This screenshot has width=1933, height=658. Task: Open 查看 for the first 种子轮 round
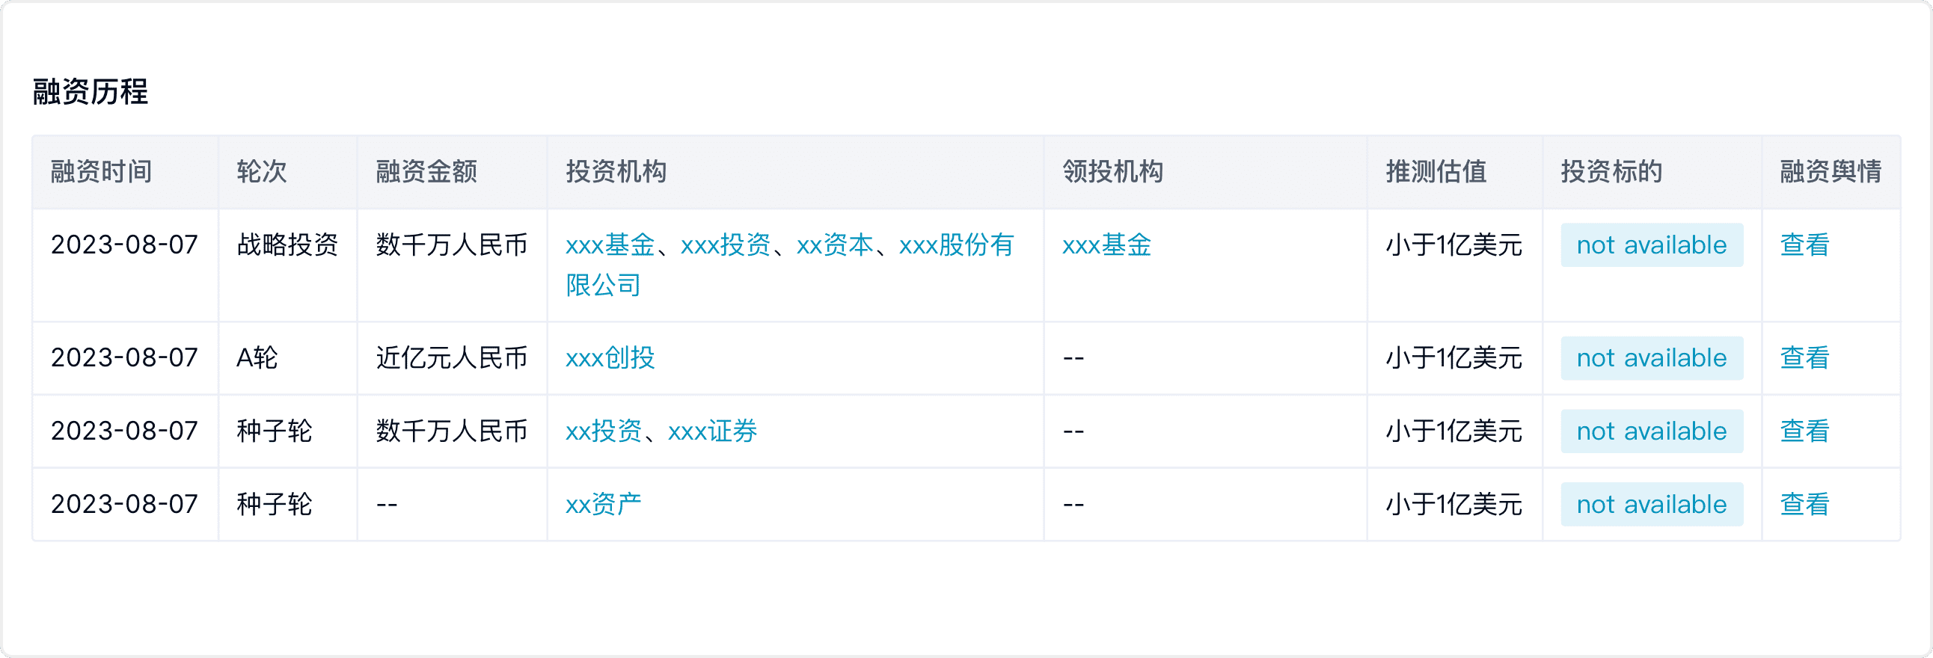tap(1804, 431)
